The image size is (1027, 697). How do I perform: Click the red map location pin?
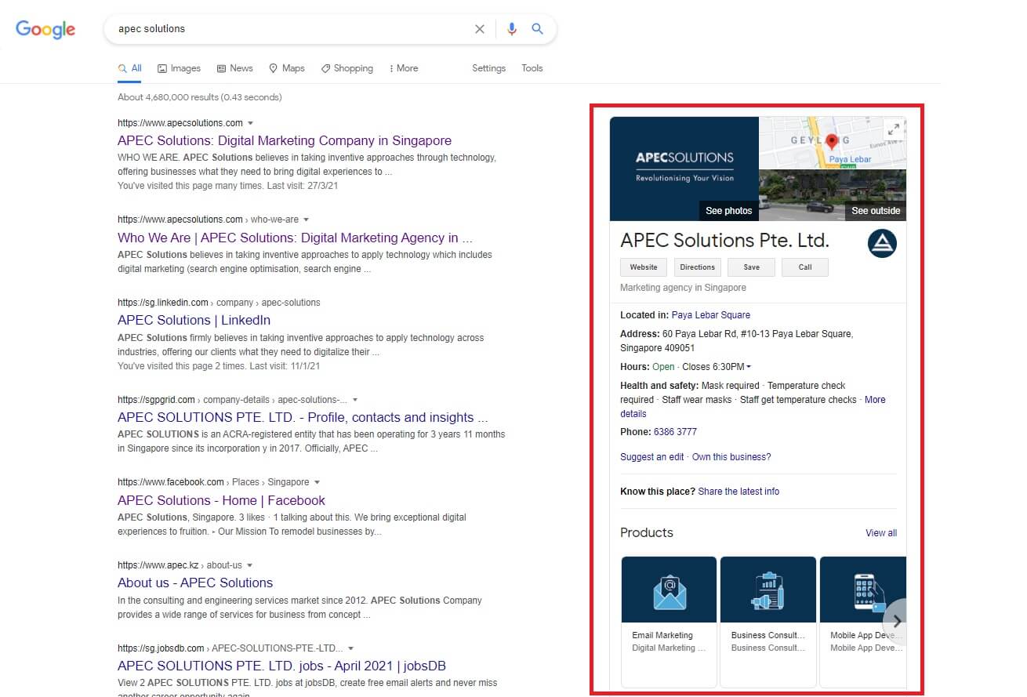coord(832,142)
